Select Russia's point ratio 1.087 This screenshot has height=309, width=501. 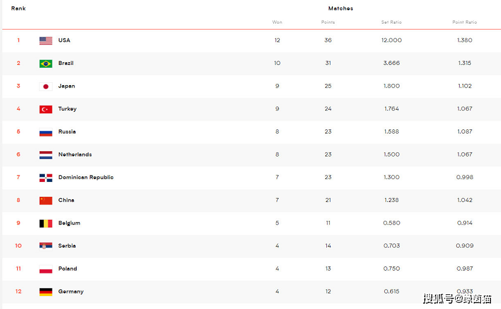[x=464, y=132]
